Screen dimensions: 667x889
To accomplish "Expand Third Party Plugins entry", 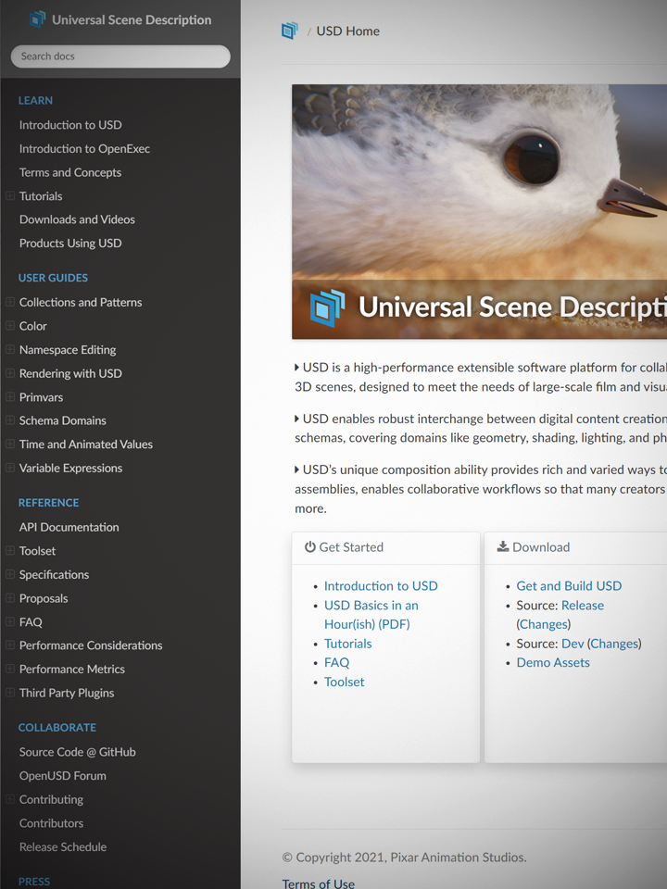I will point(10,693).
